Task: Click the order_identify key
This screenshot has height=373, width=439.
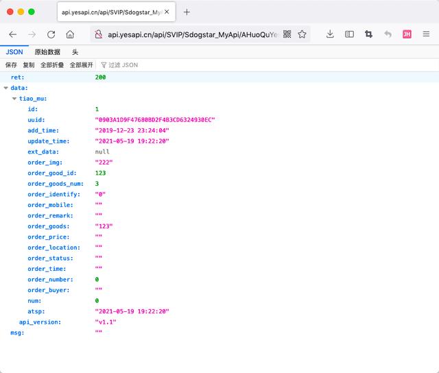Action: [54, 194]
